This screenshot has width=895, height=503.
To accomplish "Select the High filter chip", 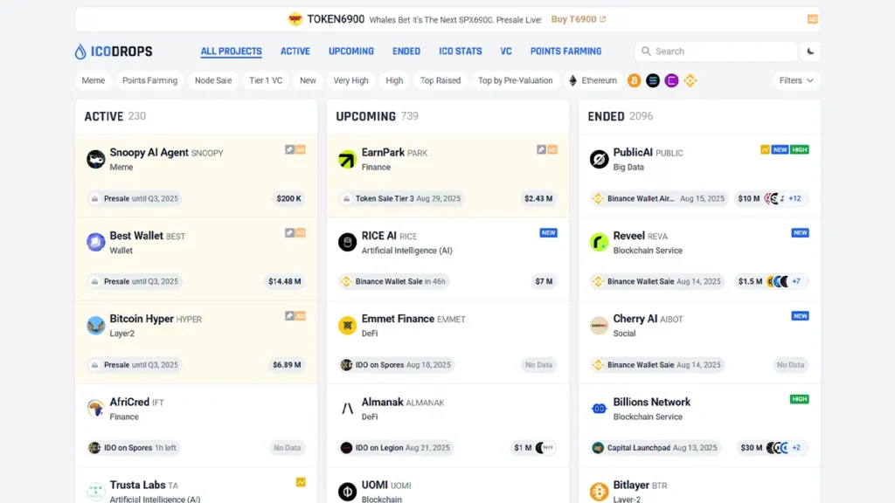I will tap(394, 80).
